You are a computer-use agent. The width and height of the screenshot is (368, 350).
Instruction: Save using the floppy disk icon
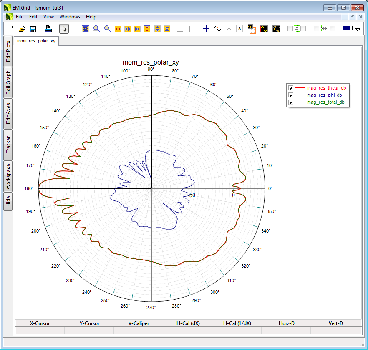(33, 29)
